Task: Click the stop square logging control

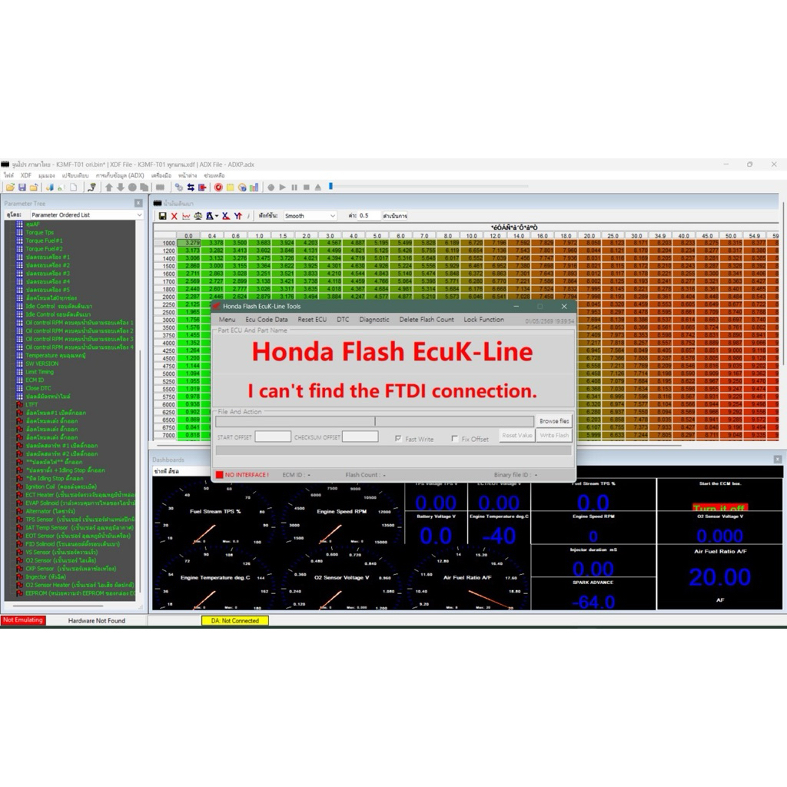Action: 306,188
